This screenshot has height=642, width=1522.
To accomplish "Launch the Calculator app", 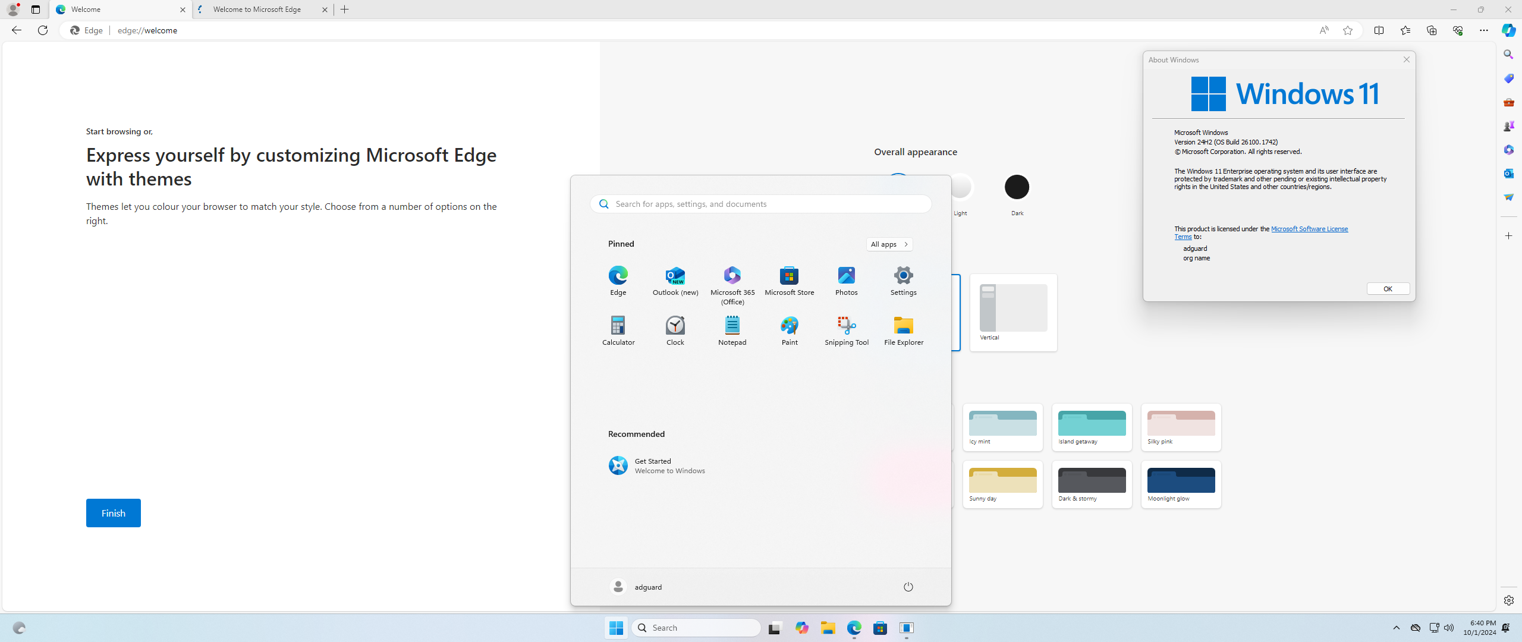I will [x=618, y=330].
